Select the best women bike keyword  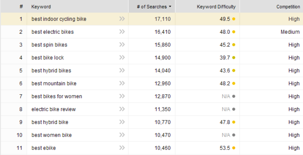coord(52,135)
